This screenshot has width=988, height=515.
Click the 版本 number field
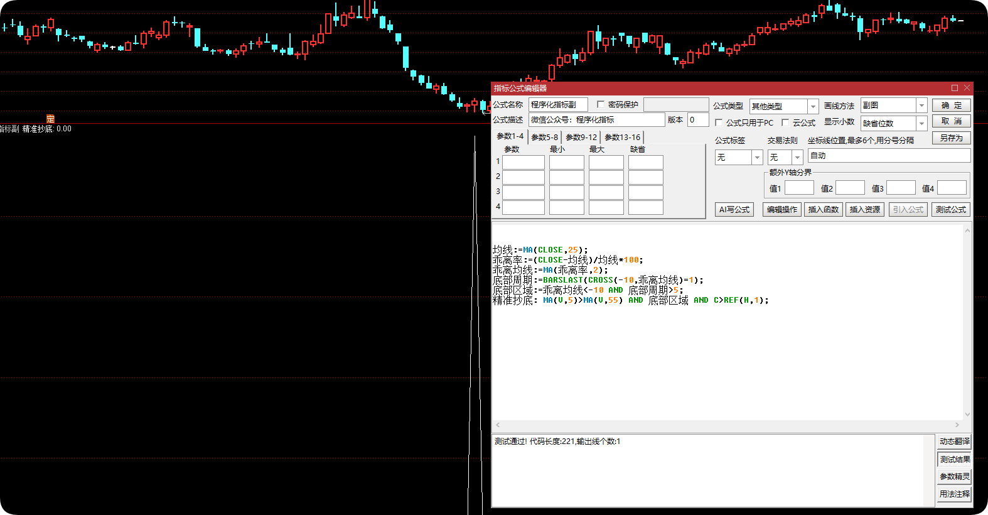(x=698, y=120)
